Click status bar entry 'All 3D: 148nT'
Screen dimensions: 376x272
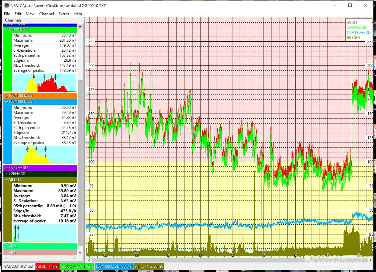48,267
